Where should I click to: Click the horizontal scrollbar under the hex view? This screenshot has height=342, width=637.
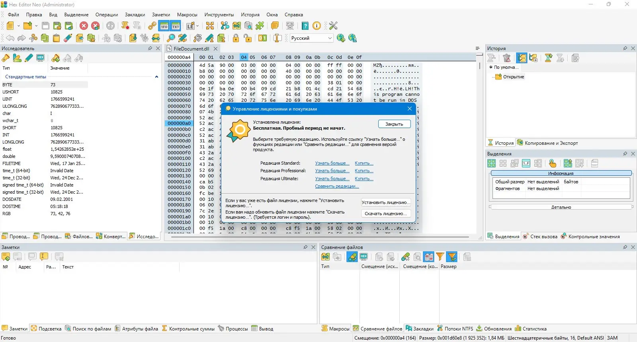tap(318, 237)
